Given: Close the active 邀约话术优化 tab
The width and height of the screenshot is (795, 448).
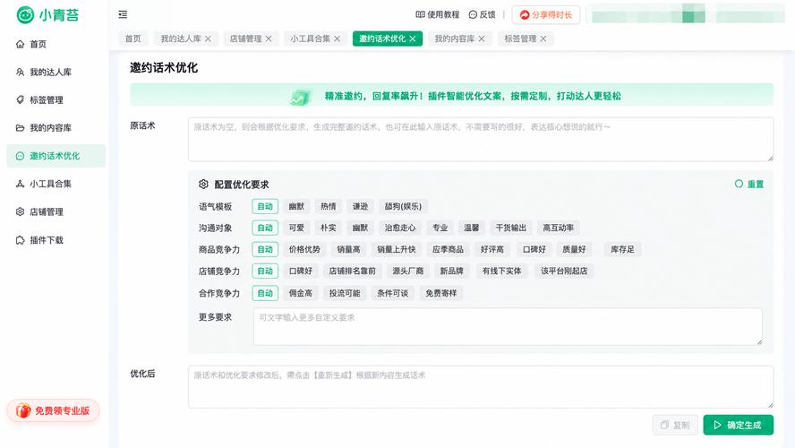Looking at the screenshot, I should pos(413,39).
